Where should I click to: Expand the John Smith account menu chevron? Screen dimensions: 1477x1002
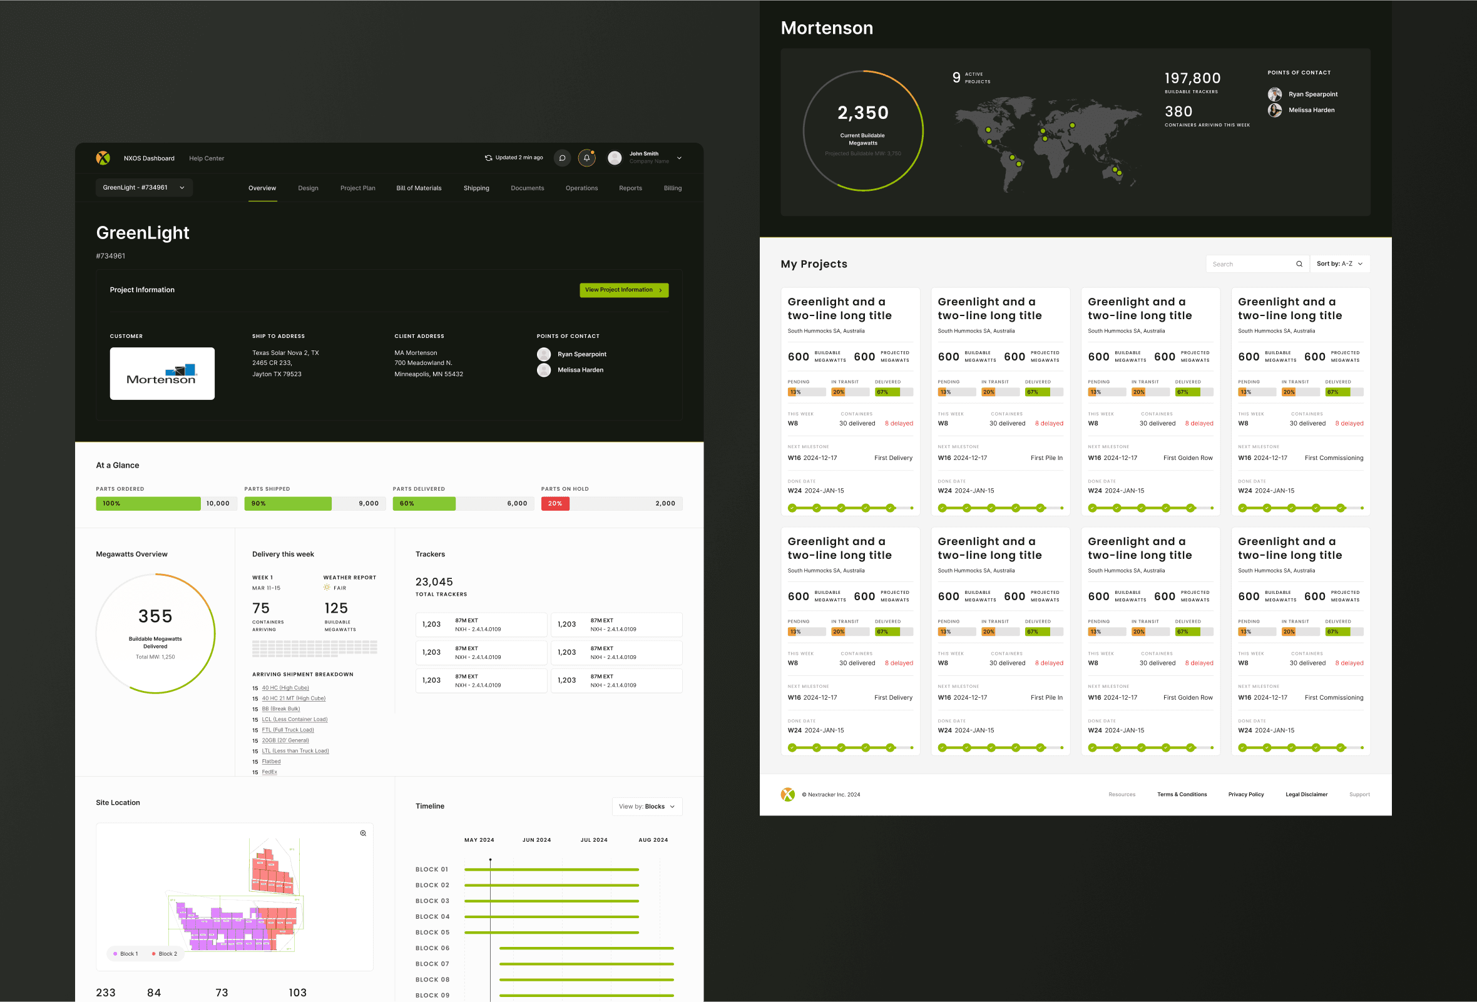coord(680,158)
